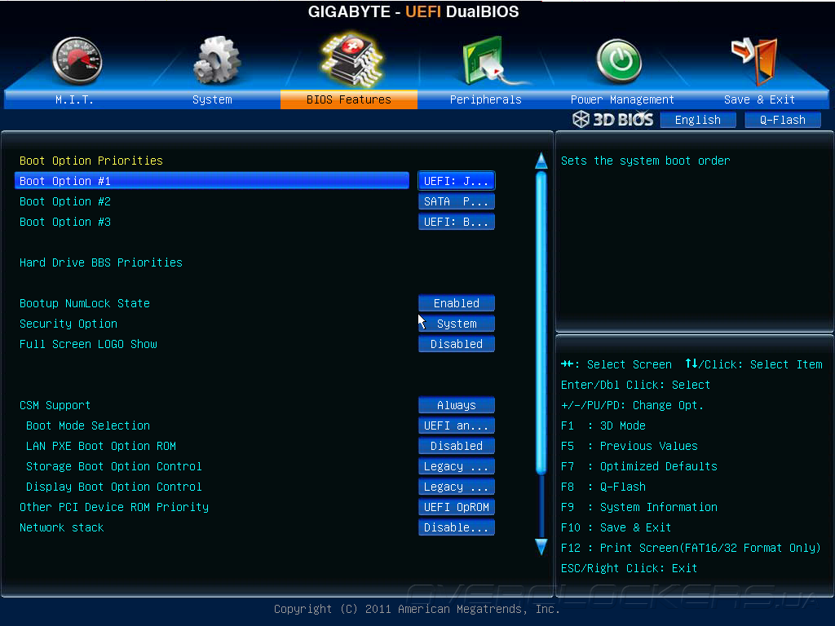The width and height of the screenshot is (835, 626).
Task: Open the M.I.T. tab
Action: (x=74, y=99)
